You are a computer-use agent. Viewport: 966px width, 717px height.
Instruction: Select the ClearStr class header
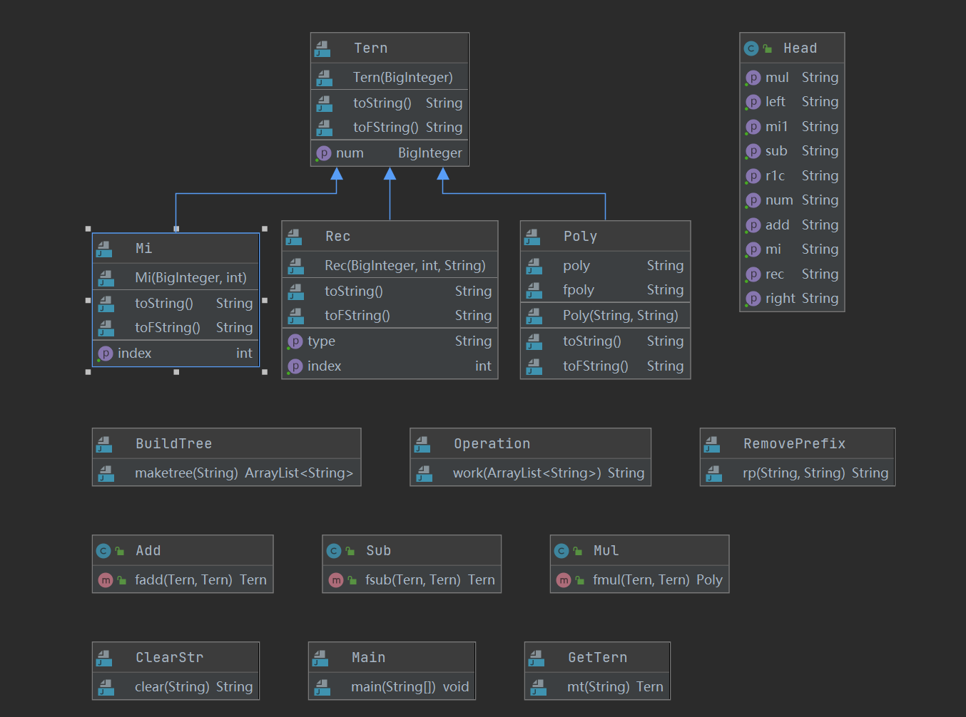tap(176, 657)
